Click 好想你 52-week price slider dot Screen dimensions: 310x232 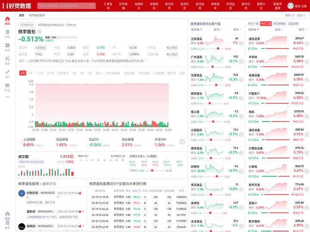tap(217, 177)
